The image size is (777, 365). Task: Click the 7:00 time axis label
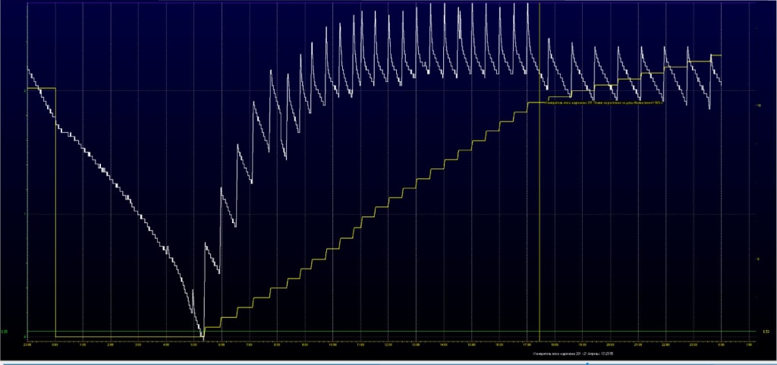pyautogui.click(x=249, y=345)
